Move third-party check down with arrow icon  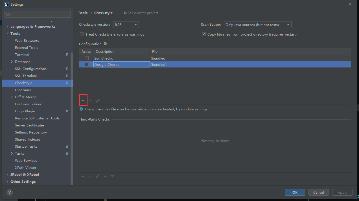pos(112,176)
